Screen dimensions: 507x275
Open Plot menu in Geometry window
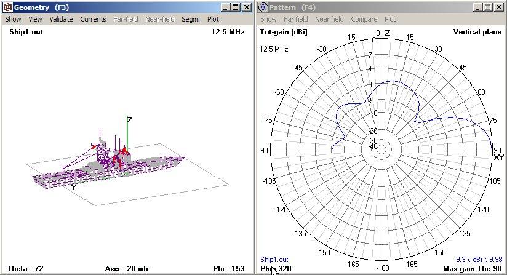[x=213, y=19]
